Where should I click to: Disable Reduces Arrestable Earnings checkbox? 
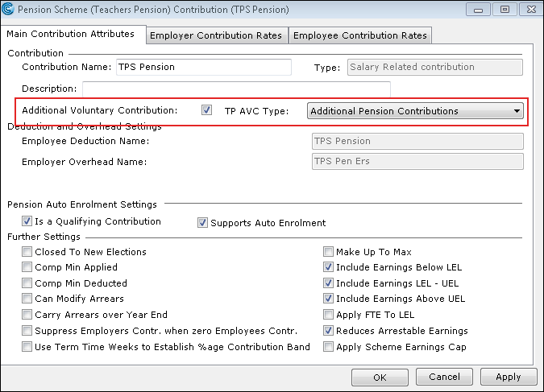coord(328,331)
